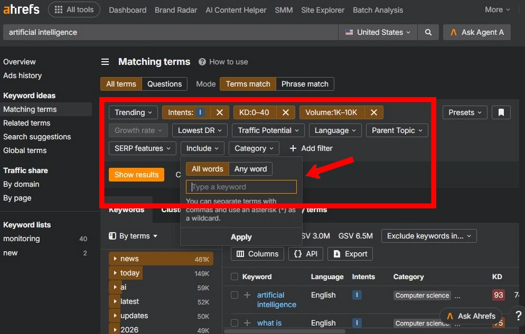Open the By terms dropdown

point(133,236)
